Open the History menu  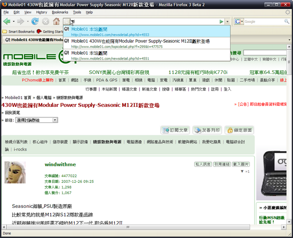(42, 12)
